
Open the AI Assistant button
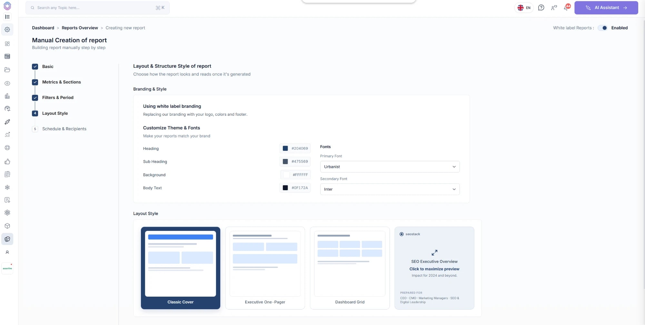point(606,8)
